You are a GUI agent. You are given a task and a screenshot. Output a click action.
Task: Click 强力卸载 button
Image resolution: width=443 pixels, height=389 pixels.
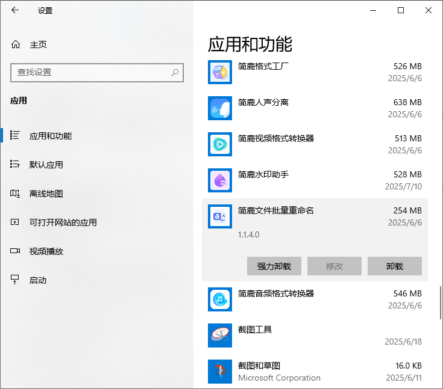(x=274, y=266)
